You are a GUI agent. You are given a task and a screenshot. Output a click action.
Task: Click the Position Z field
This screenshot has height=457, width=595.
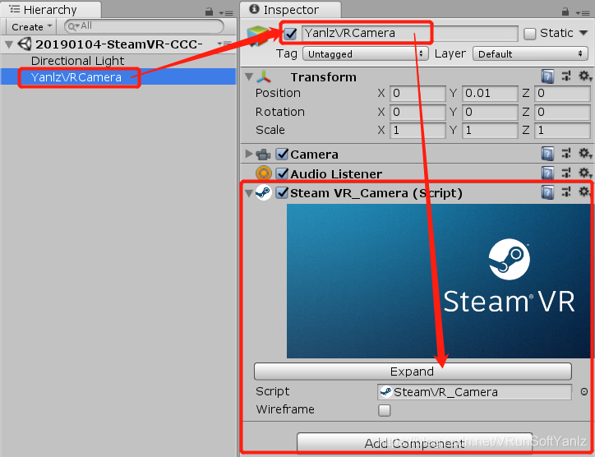(562, 94)
